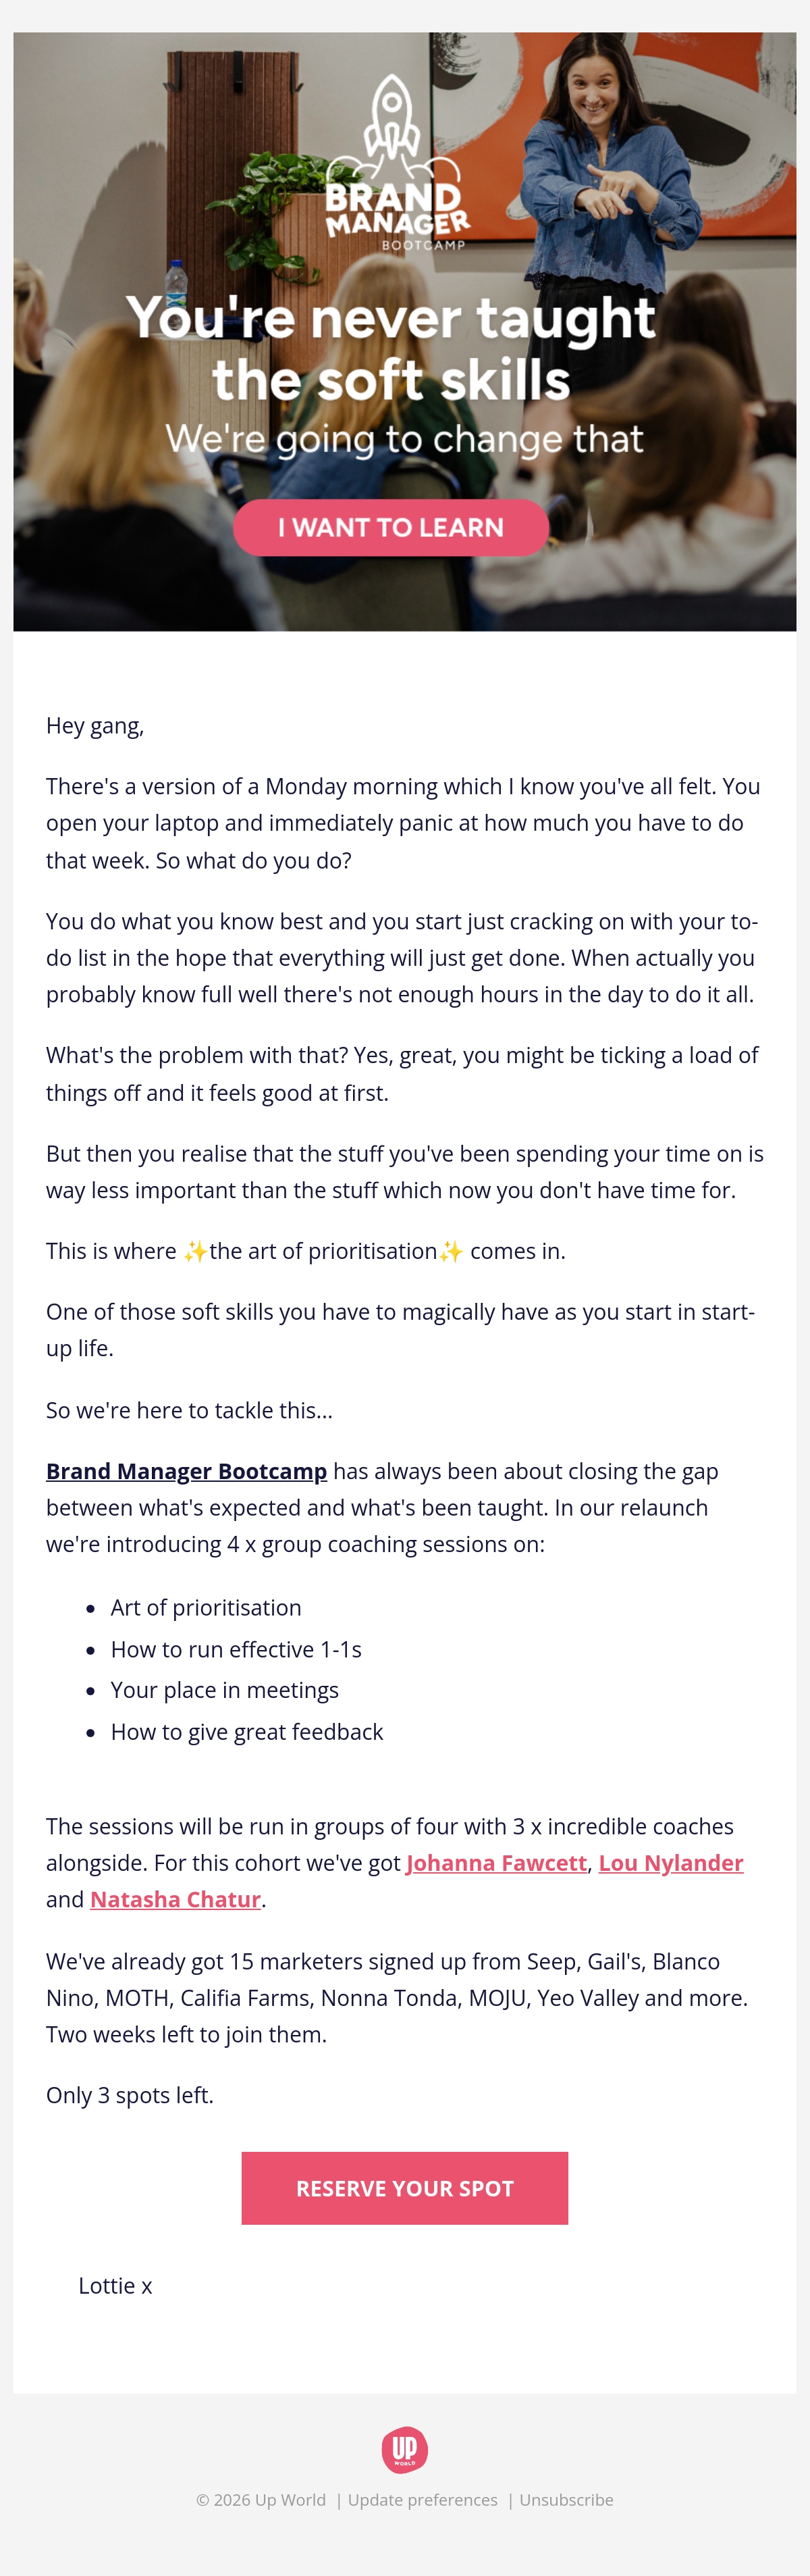Open the Natasha Chatur link
This screenshot has width=810, height=2576.
(x=176, y=1899)
